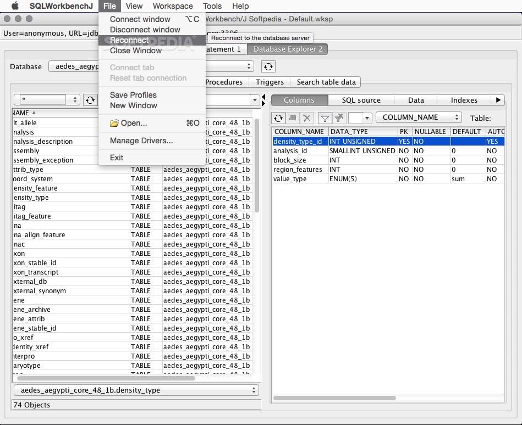Sort by DEFAULT column header
This screenshot has width=522, height=425.
pos(468,132)
